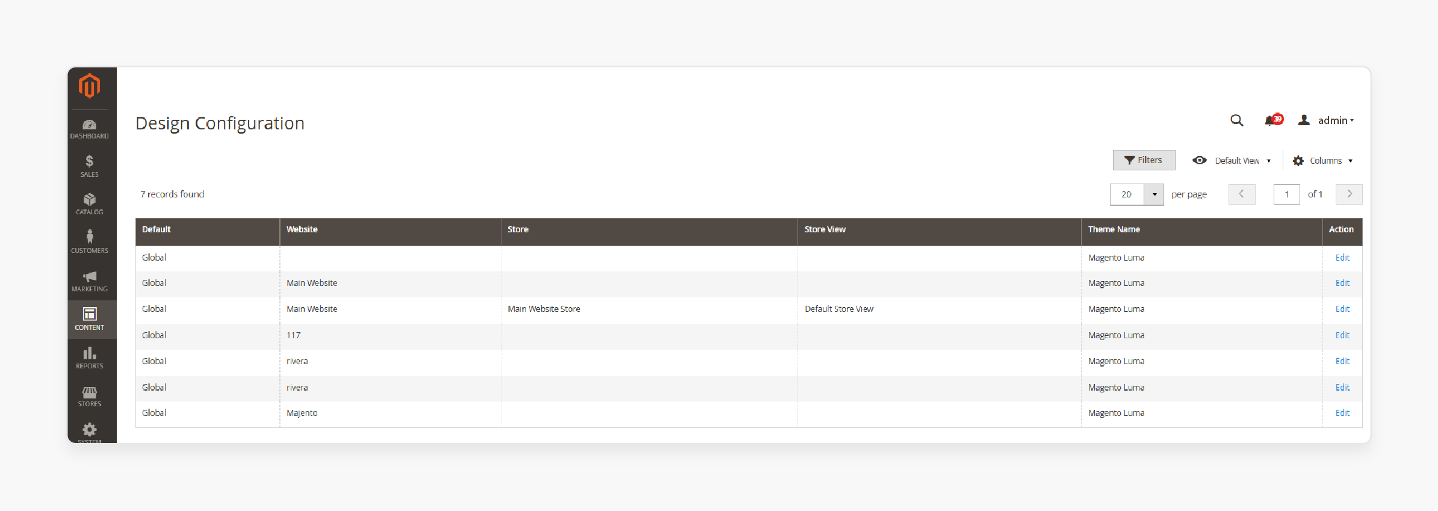The width and height of the screenshot is (1438, 511).
Task: Edit the Global row with empty website
Action: point(1342,258)
